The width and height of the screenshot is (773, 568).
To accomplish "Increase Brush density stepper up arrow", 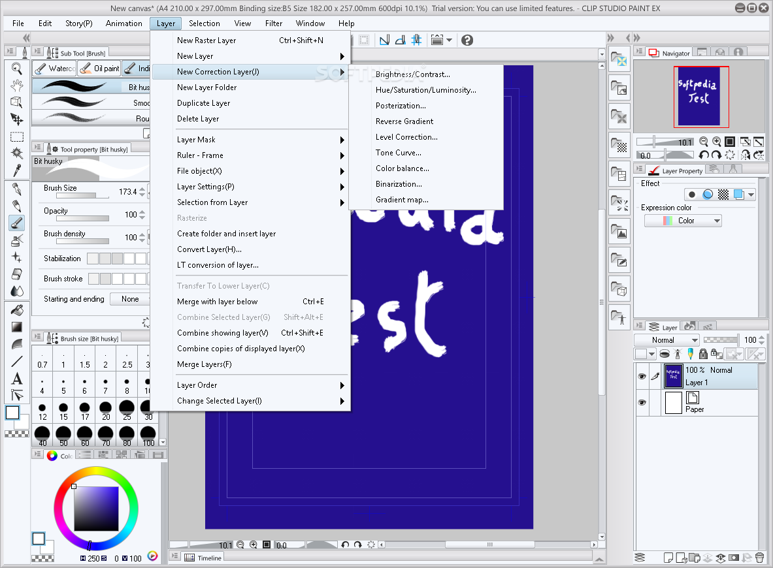I will pos(142,234).
